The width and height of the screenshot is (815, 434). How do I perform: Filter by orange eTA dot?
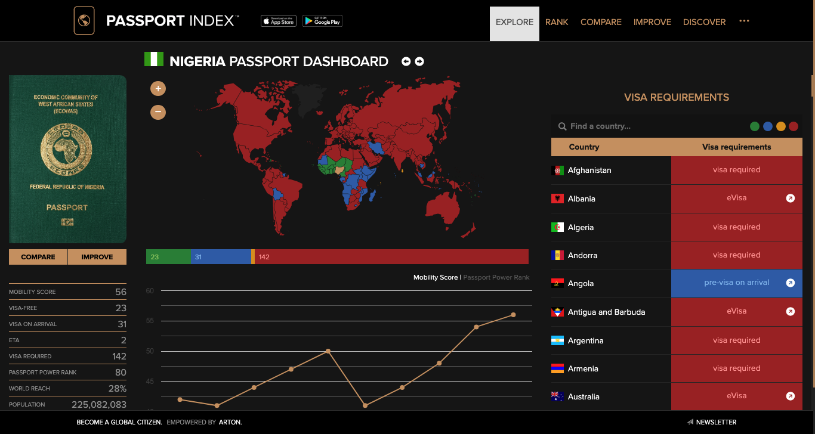(x=780, y=126)
